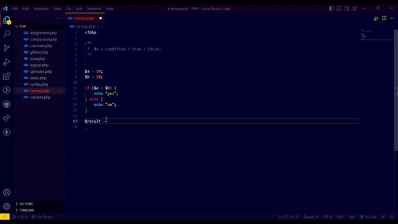Screen dimensions: 398x224
Task: Open the editor More Actions menu
Action: (392, 18)
